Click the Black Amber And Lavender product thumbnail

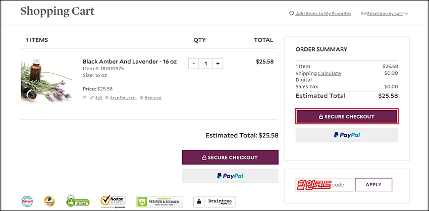click(43, 80)
